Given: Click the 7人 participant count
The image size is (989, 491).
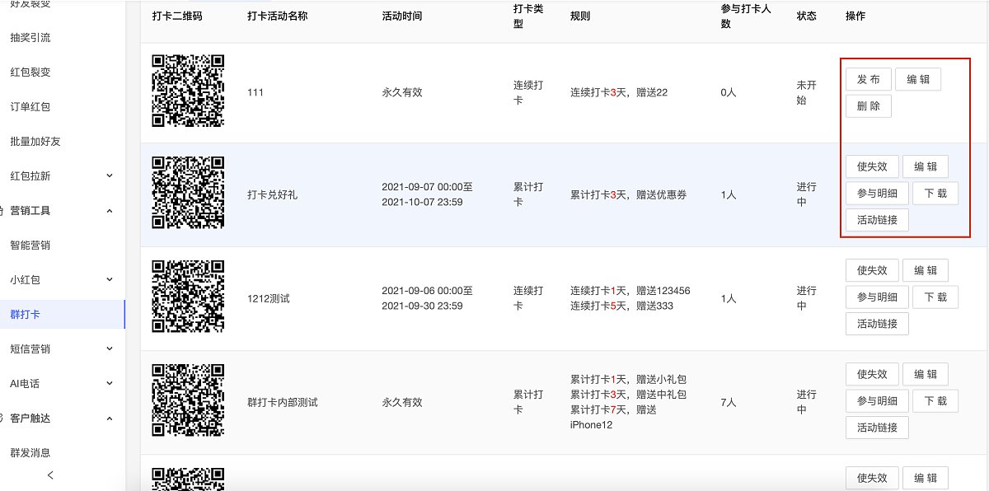Looking at the screenshot, I should (728, 402).
